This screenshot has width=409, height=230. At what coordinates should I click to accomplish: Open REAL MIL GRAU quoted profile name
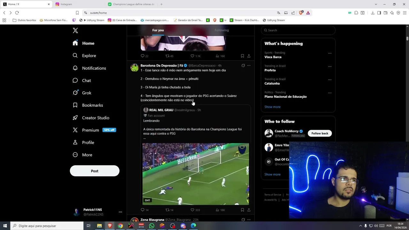pyautogui.click(x=161, y=110)
